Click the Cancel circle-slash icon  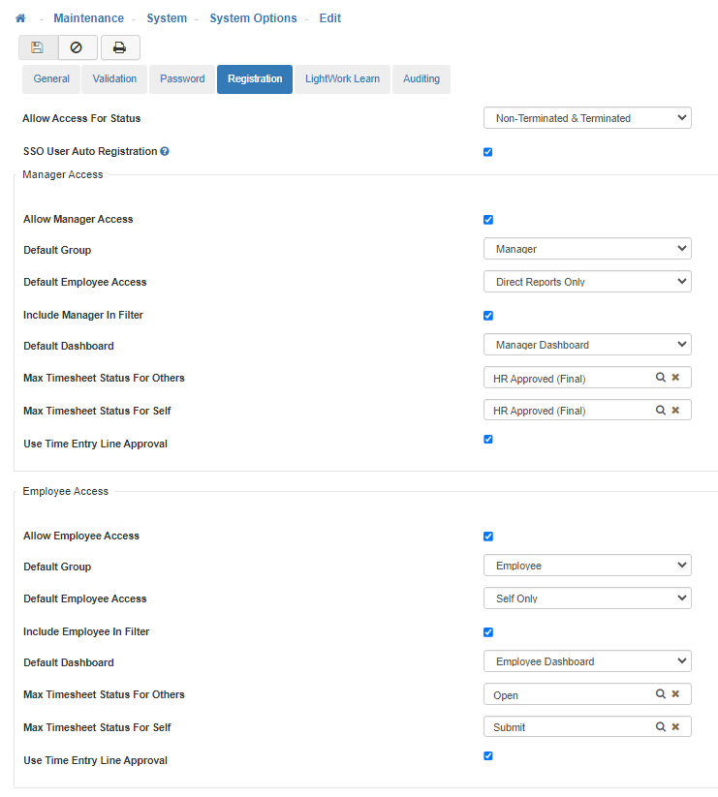78,47
